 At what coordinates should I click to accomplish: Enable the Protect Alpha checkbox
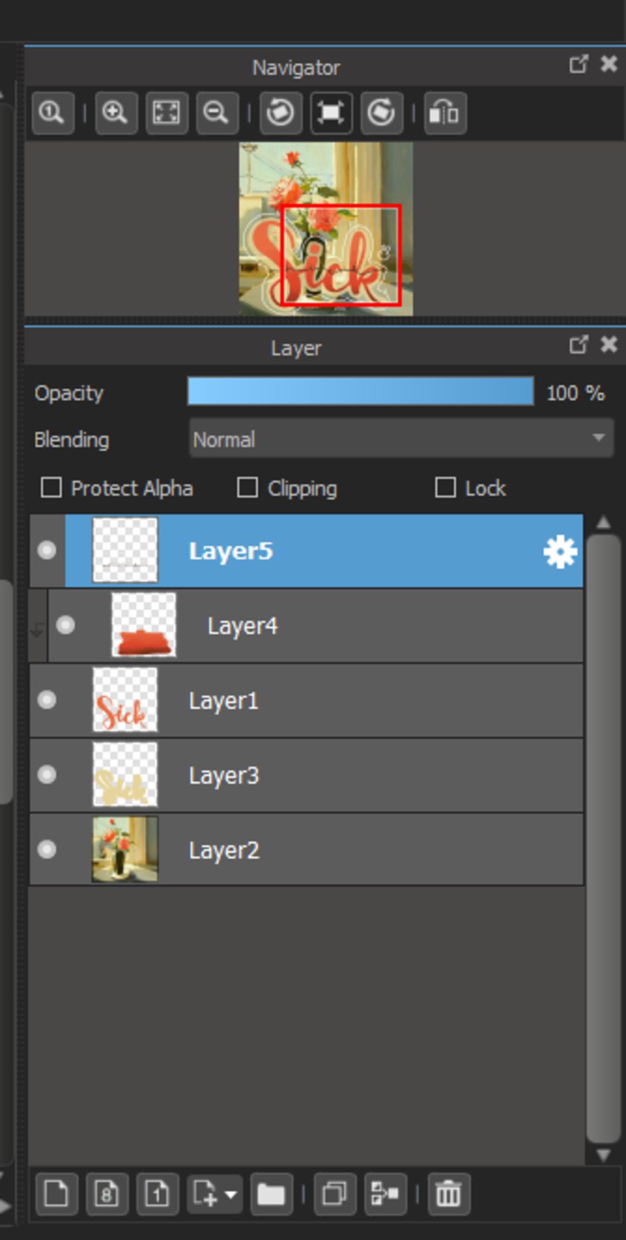click(51, 488)
